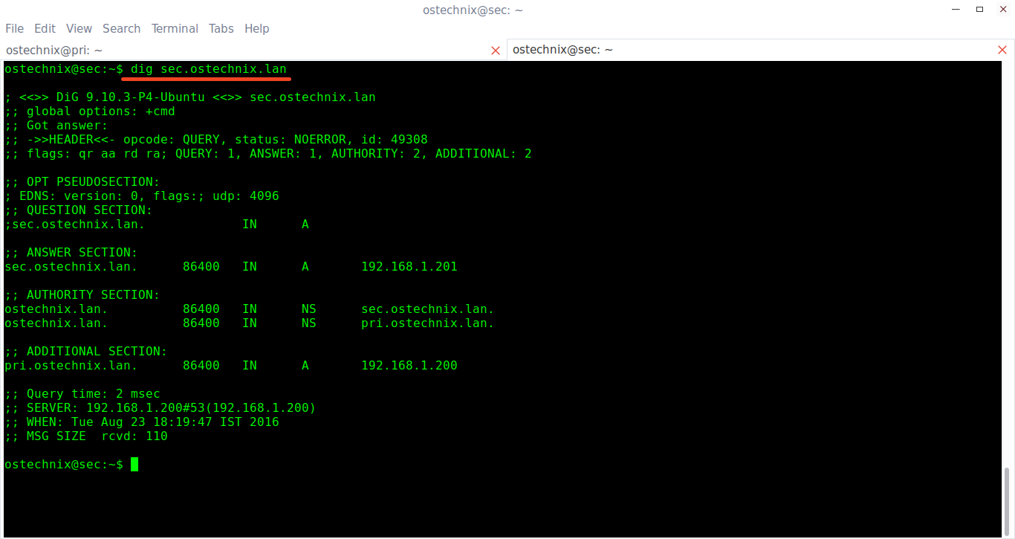Click the SERVER 192.168.1.200#53 line
Viewport: 1015px width, 539px height.
160,408
